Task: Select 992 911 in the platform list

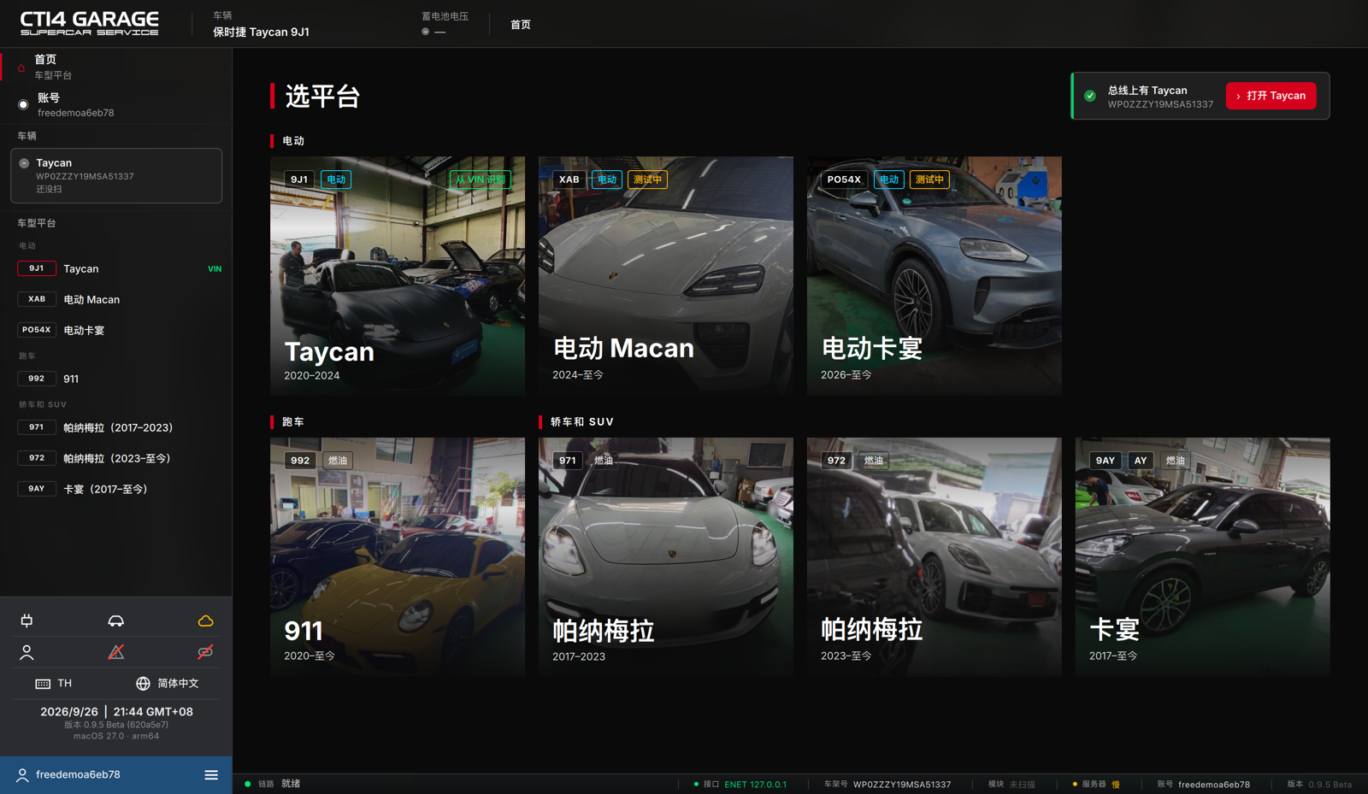Action: [x=116, y=379]
